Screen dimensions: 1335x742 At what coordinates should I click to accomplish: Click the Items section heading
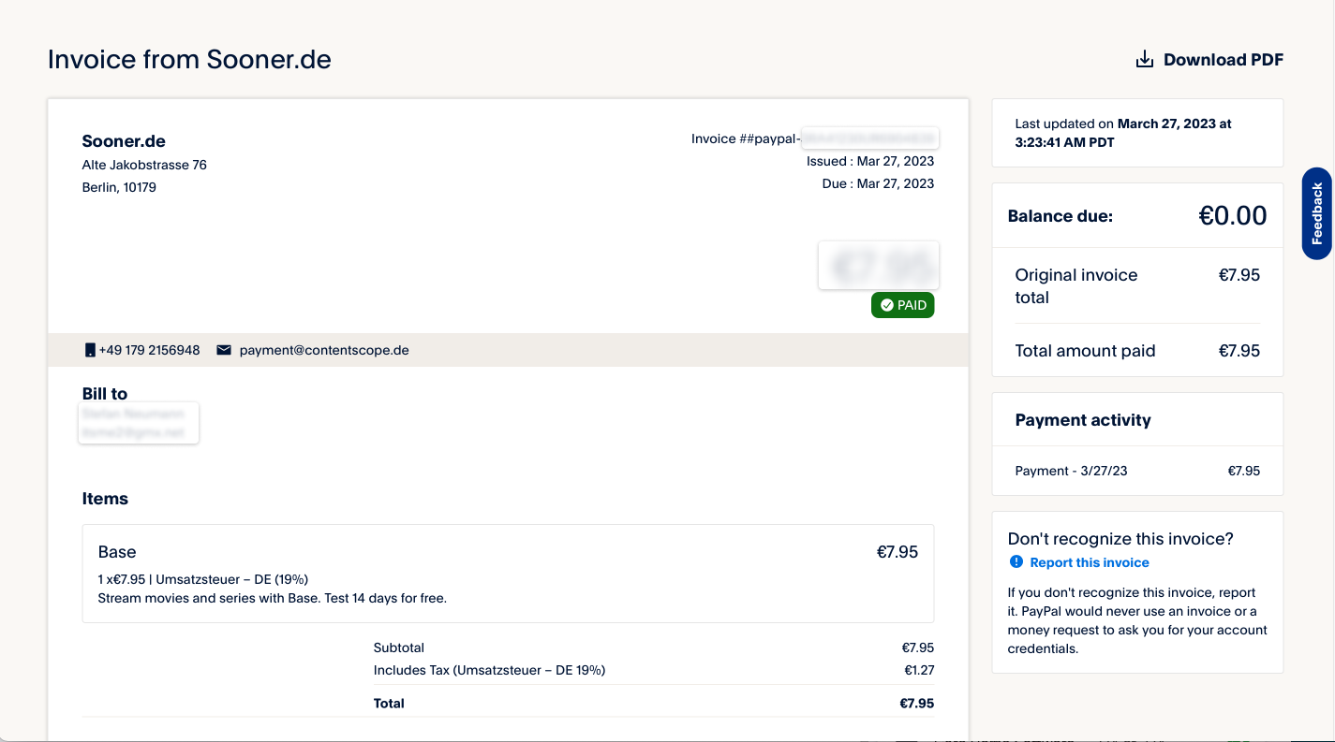point(105,499)
